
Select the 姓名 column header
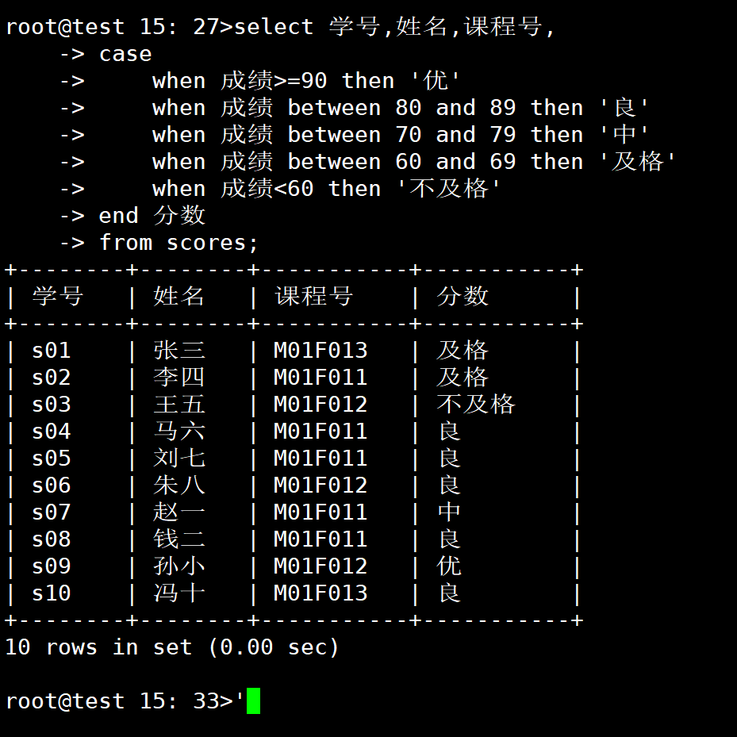tap(178, 297)
